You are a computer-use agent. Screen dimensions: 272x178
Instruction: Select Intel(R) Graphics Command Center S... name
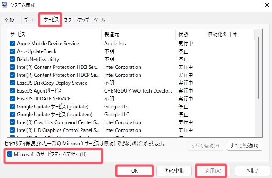[58, 122]
